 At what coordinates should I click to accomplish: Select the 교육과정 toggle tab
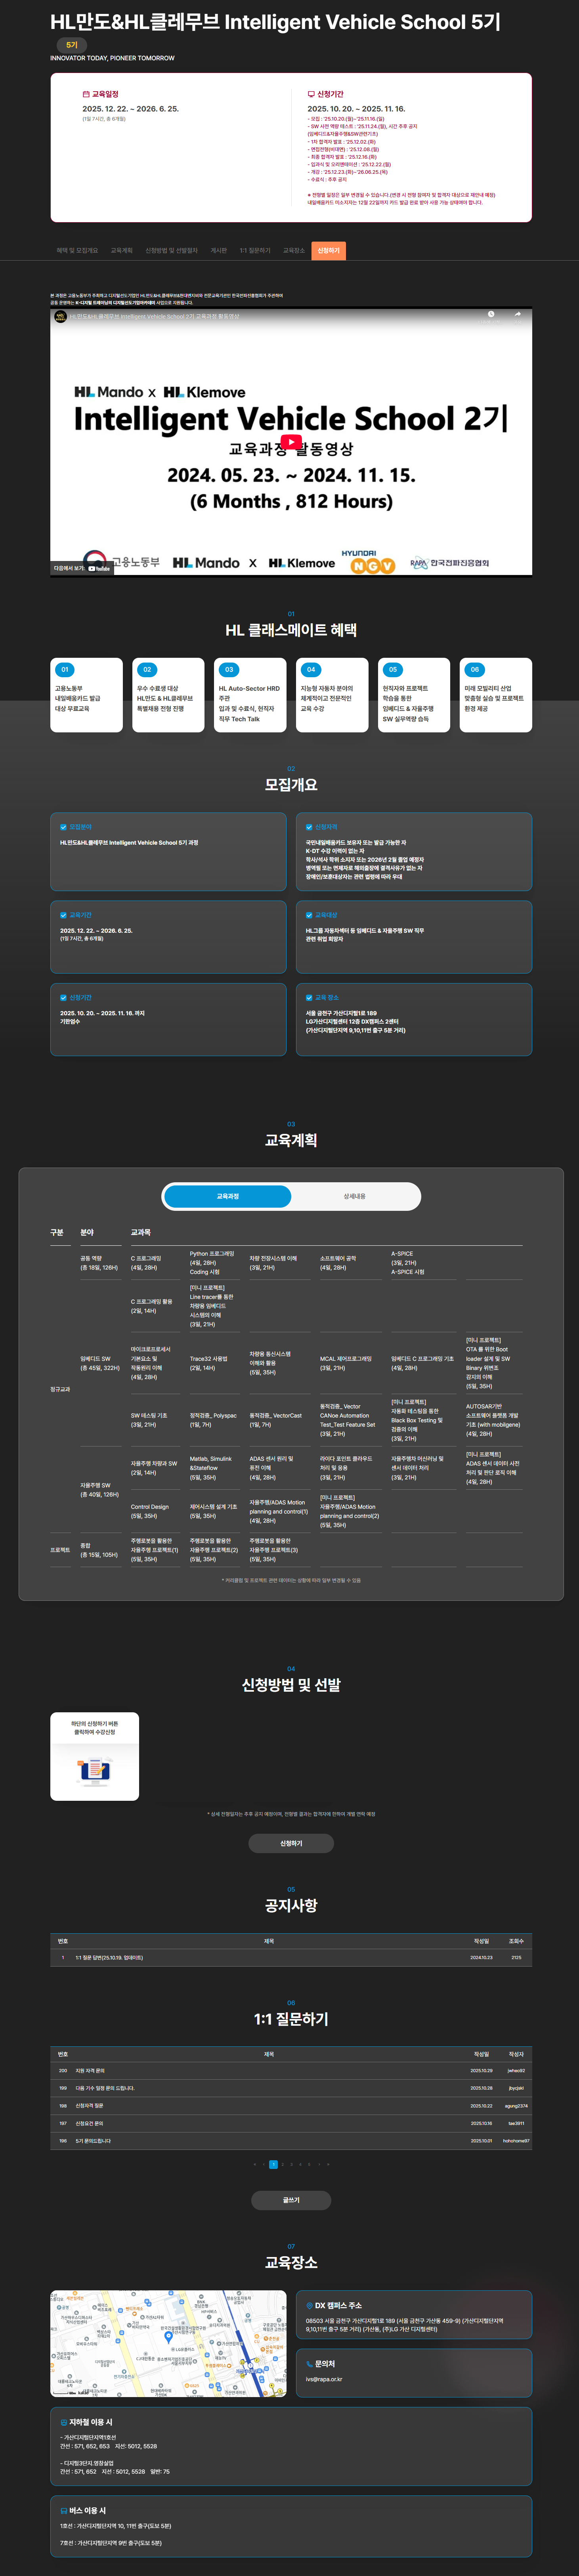point(227,1196)
